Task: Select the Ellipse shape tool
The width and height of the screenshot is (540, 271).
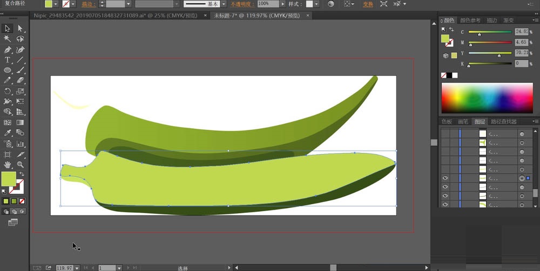Action: point(8,70)
